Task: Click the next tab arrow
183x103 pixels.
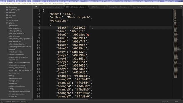Action: (x=37, y=7)
